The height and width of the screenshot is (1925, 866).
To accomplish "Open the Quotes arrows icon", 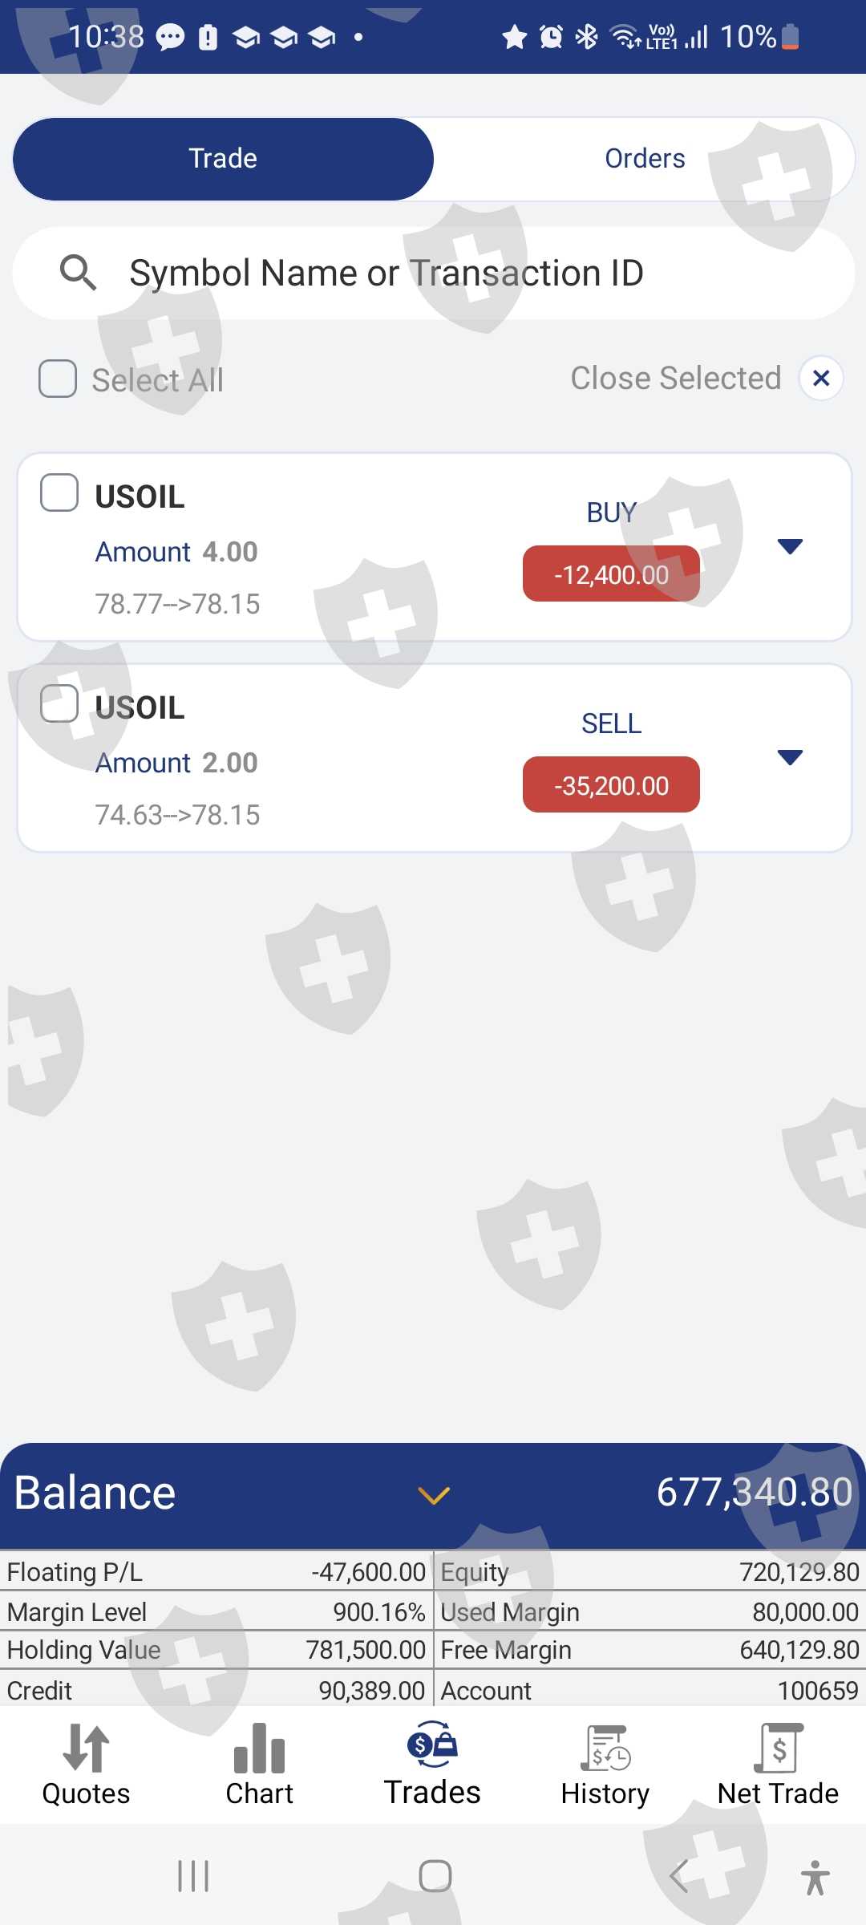I will click(x=86, y=1748).
